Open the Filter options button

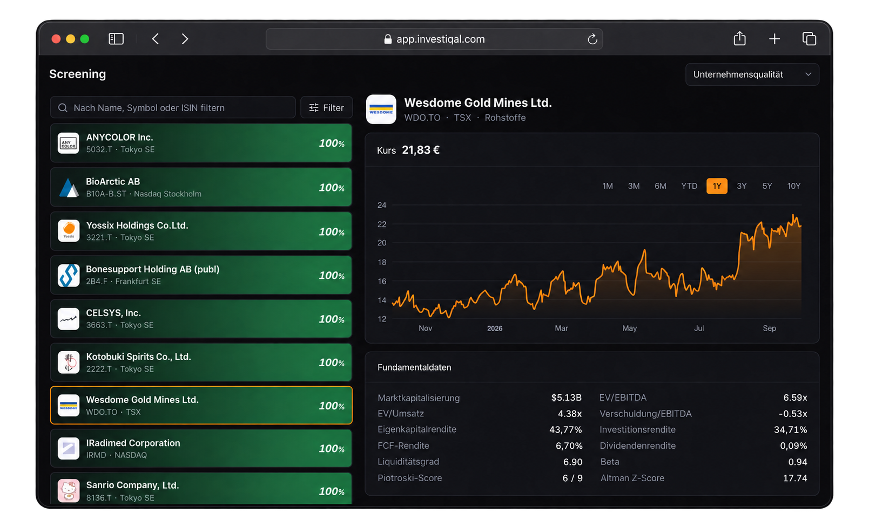326,108
